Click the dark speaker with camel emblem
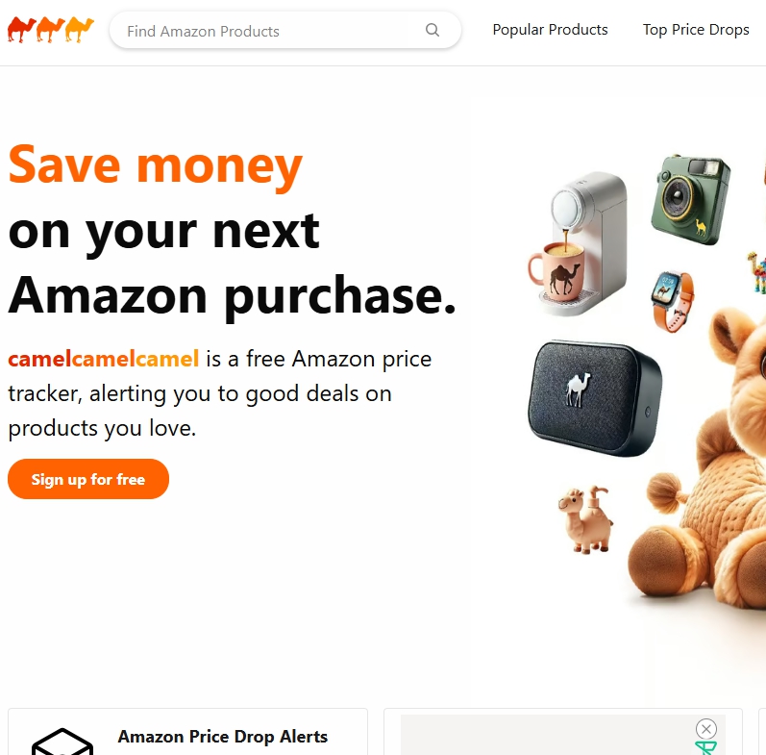Screen dimensions: 766x755 595,398
